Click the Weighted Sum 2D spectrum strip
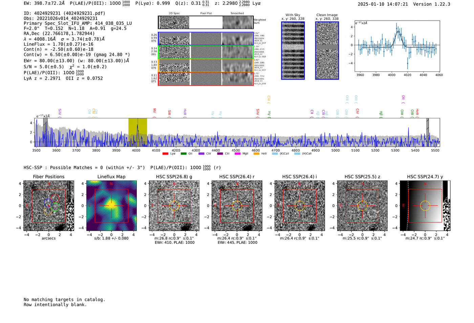The height and width of the screenshot is (323, 474). coord(206,22)
